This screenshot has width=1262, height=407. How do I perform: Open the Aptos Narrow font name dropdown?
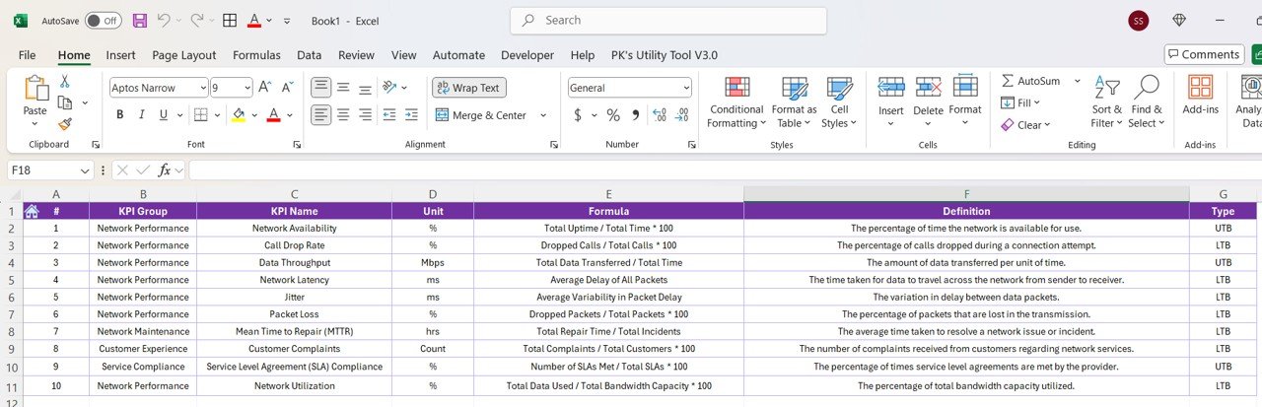[x=202, y=88]
